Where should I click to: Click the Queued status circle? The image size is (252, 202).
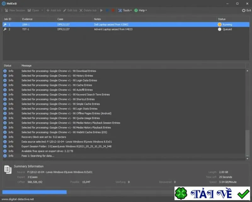220,29
